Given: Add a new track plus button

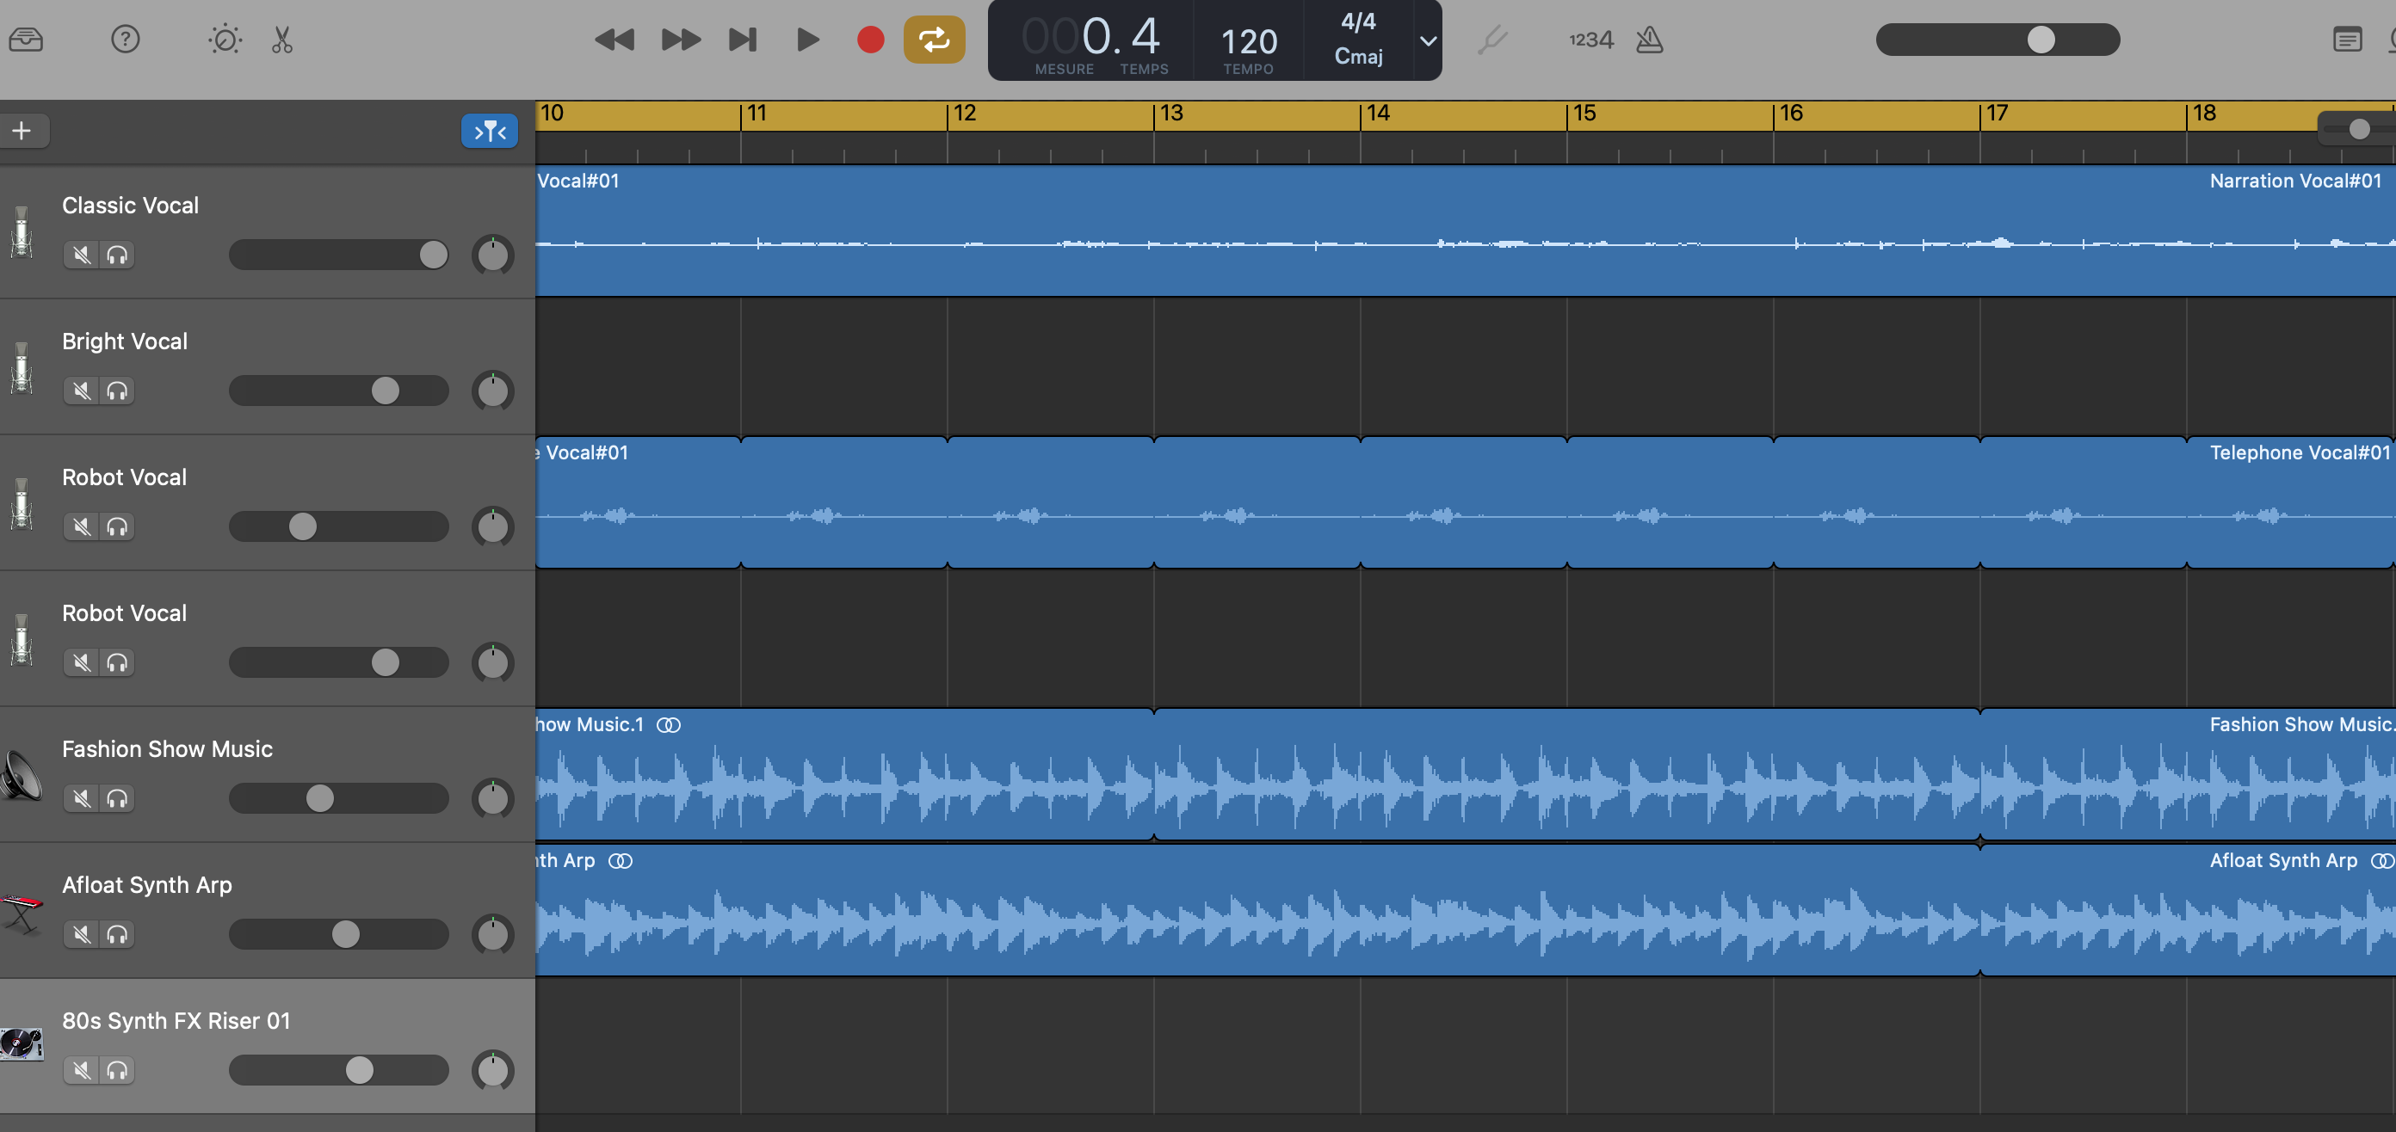Looking at the screenshot, I should [22, 131].
